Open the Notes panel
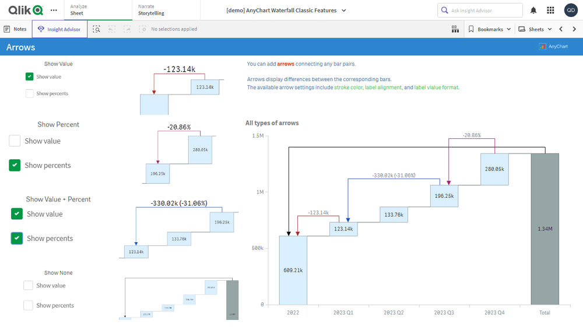Viewport: 583px width, 328px height. point(15,29)
